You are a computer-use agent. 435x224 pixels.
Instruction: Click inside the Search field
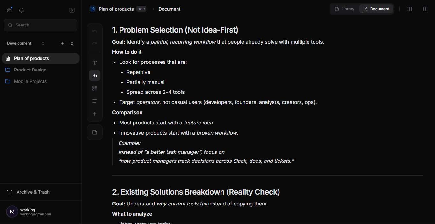pos(40,25)
